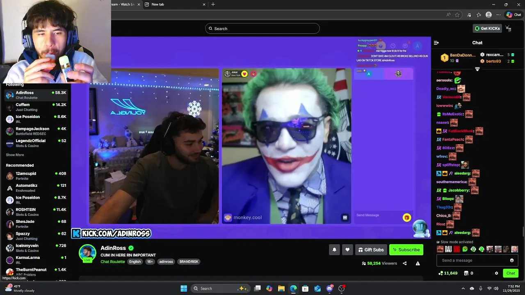Click the 18+ tag
This screenshot has height=295, width=525.
(x=150, y=262)
